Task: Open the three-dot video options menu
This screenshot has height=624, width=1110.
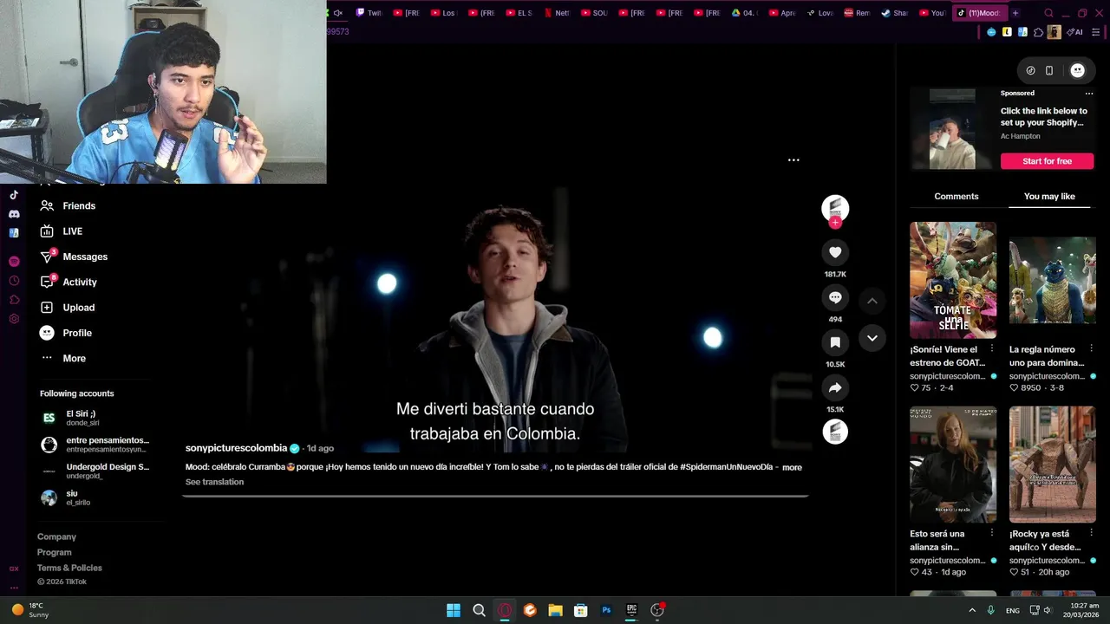Action: pyautogui.click(x=793, y=160)
